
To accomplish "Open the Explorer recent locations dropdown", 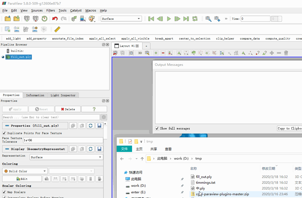I will [x=136, y=159].
